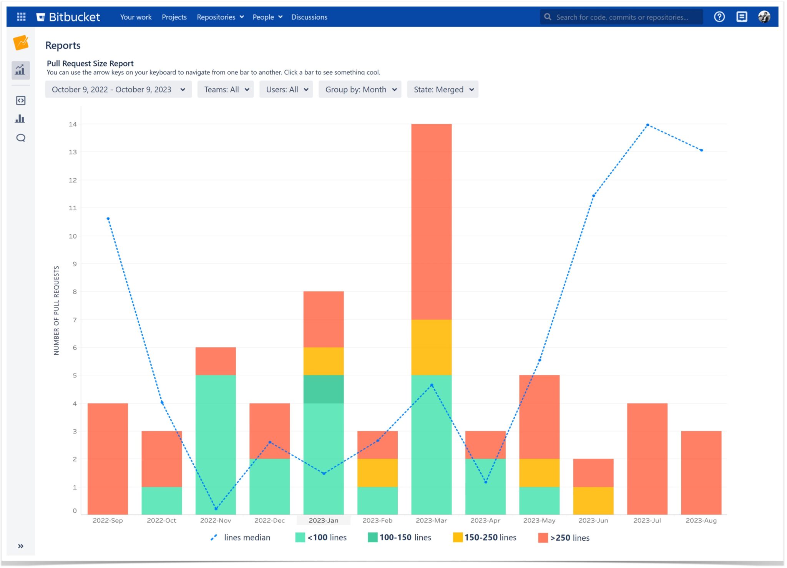Open the app switcher grid icon
The width and height of the screenshot is (787, 568).
coord(22,17)
